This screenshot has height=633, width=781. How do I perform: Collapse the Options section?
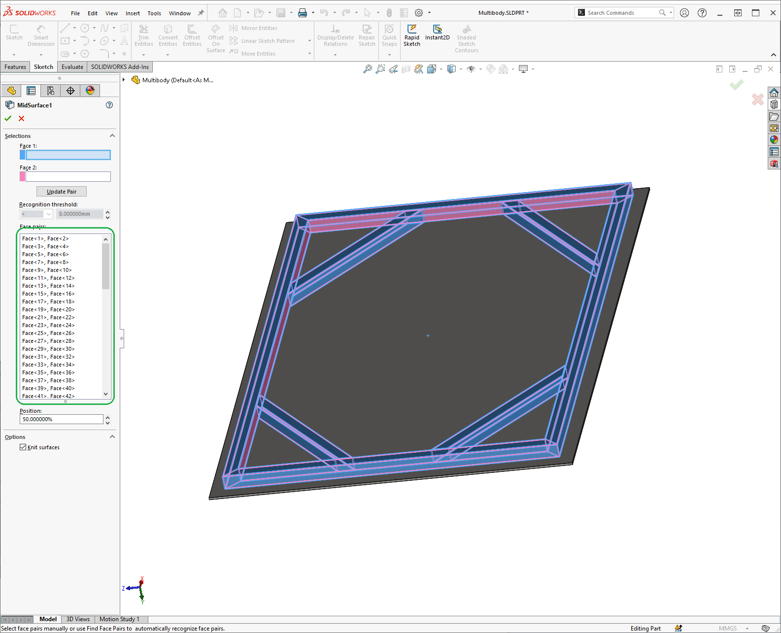112,437
